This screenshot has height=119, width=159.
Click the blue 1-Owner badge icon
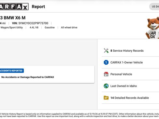(106, 62)
